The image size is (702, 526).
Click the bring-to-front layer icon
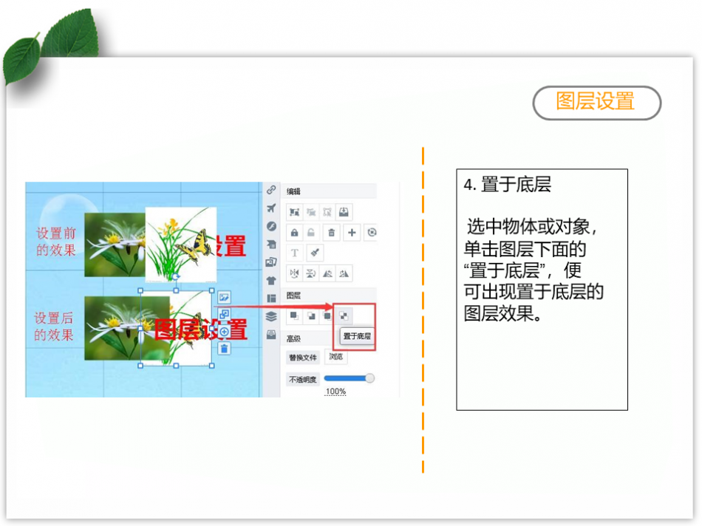click(x=294, y=315)
